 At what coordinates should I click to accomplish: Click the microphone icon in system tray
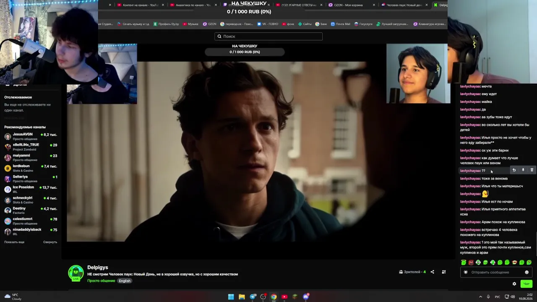pyautogui.click(x=488, y=297)
